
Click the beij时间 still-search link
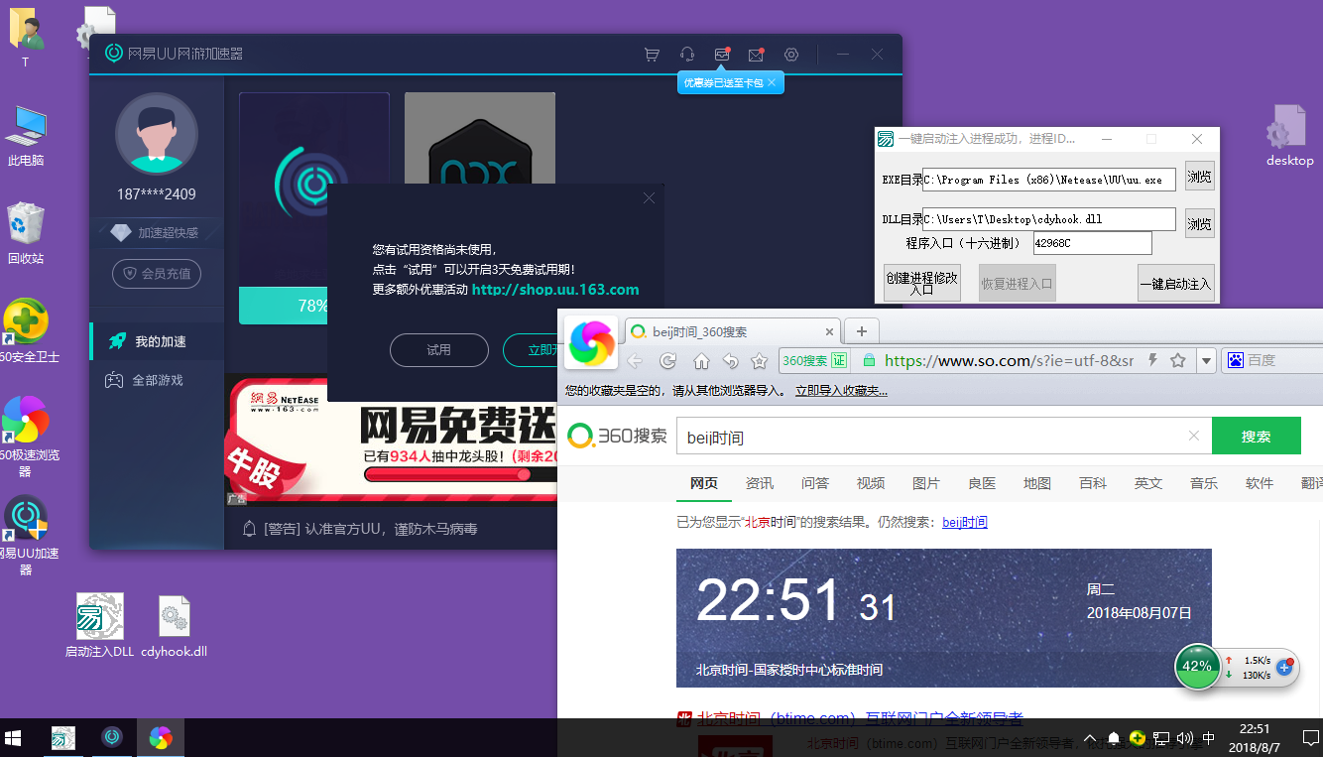coord(965,522)
